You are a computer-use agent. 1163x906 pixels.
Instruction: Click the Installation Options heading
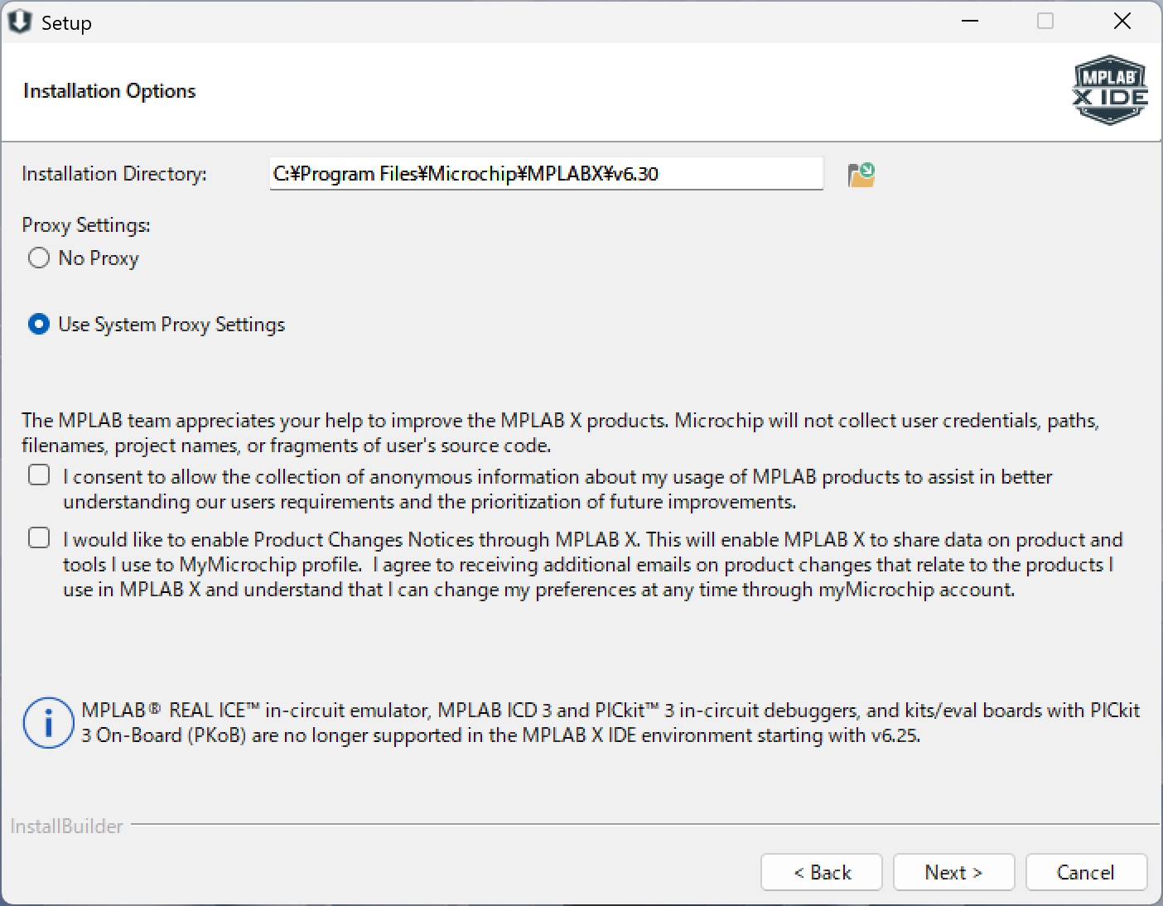coord(109,91)
